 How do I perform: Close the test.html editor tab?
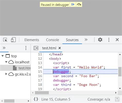[59, 48]
